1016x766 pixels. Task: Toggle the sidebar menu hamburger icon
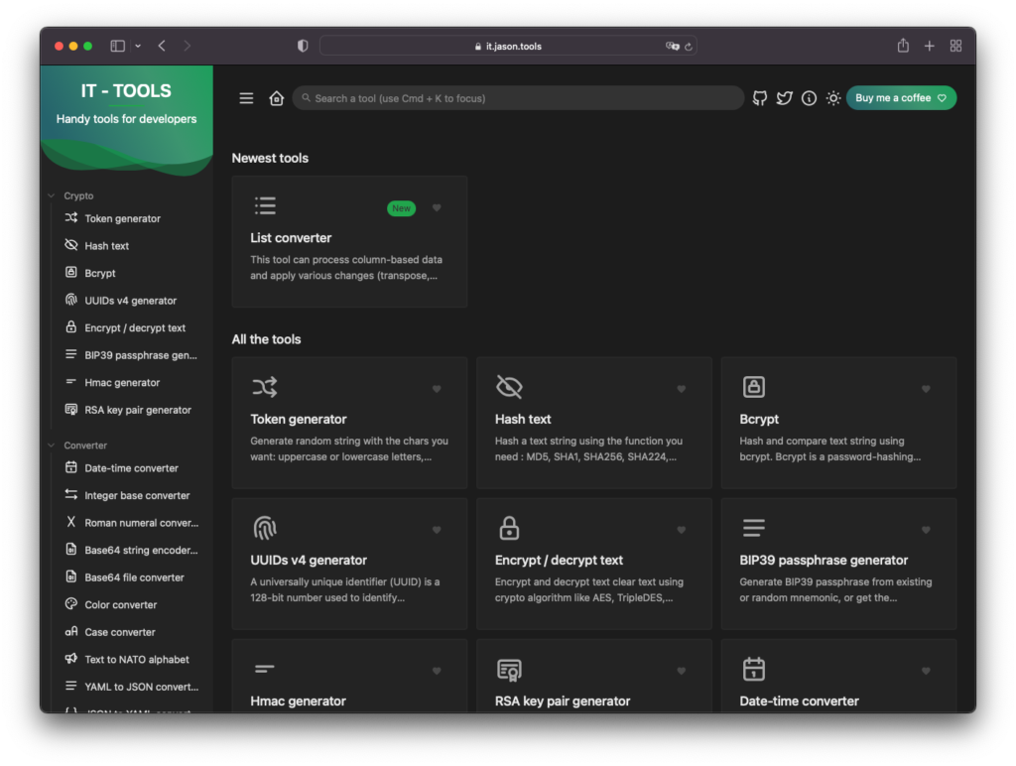(x=246, y=98)
